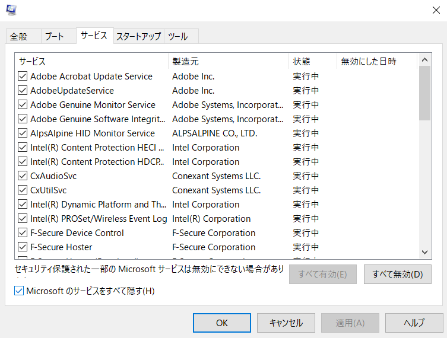Screen dimensions: 447x338
Task: Switch to the 全般 tab
Action: tap(23, 36)
